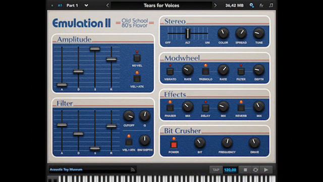Click the Bit Crusher BIT knob

200,143
